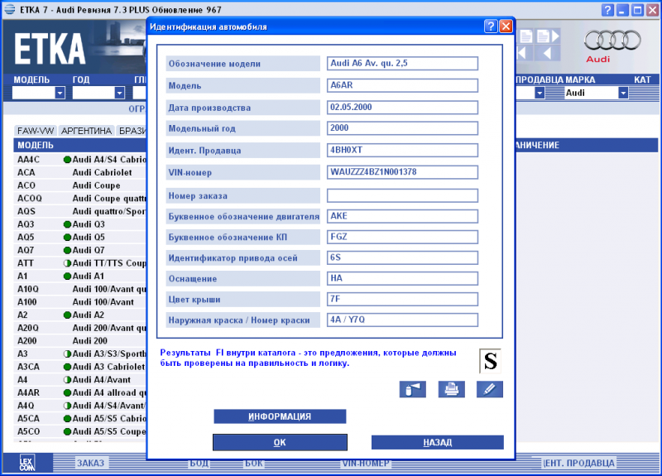Open the ГОД dropdown
The width and height of the screenshot is (662, 476).
119,93
